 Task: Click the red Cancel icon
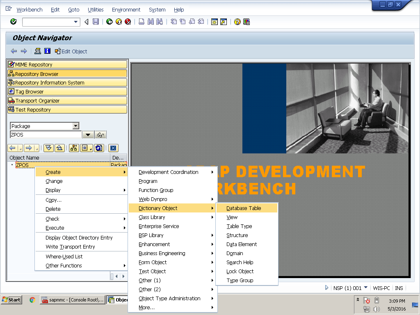pyautogui.click(x=128, y=22)
